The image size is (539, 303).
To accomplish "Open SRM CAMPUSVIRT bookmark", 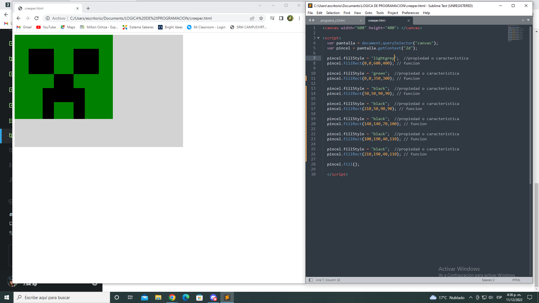I will tap(248, 27).
